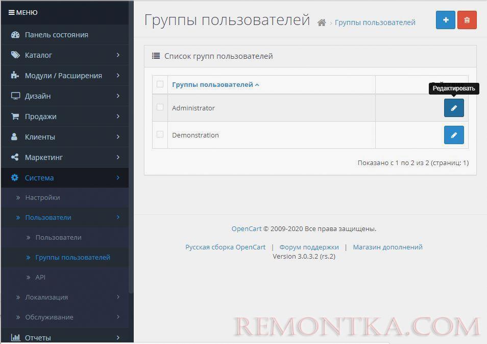Check the Demonstration row checkbox
Screen dimensions: 487x344
[160, 134]
